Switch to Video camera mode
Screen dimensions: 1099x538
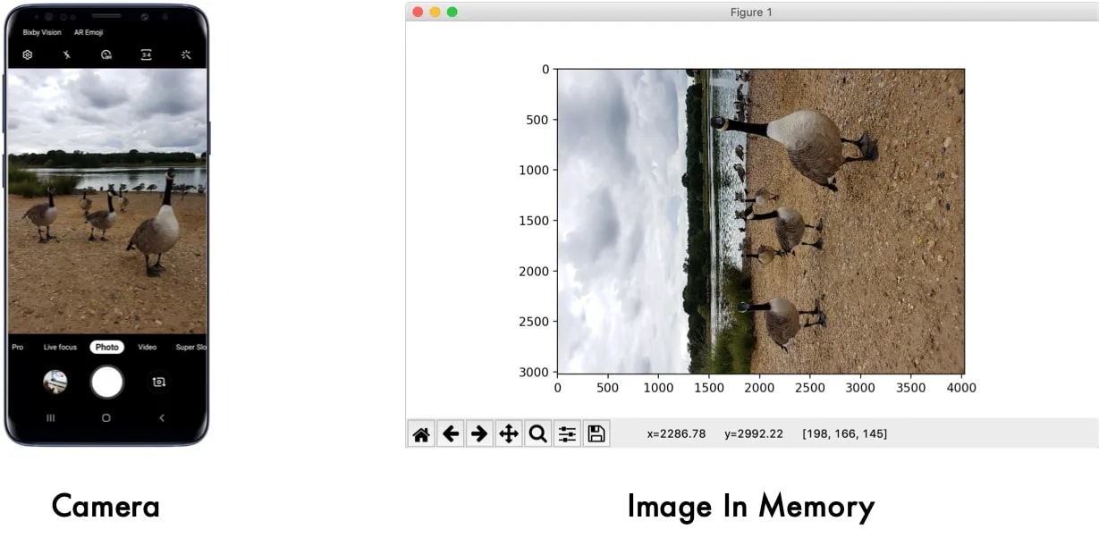tap(148, 347)
